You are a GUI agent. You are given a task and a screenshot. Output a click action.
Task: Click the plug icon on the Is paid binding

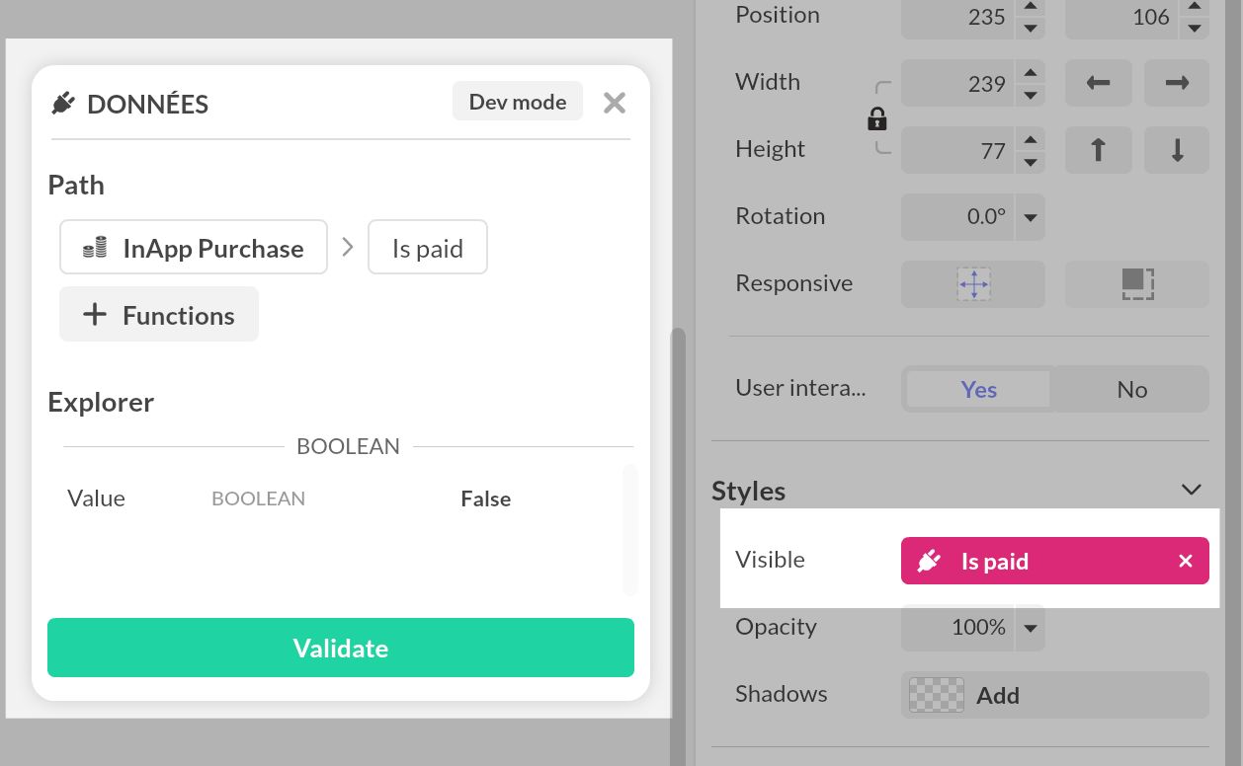(x=928, y=561)
